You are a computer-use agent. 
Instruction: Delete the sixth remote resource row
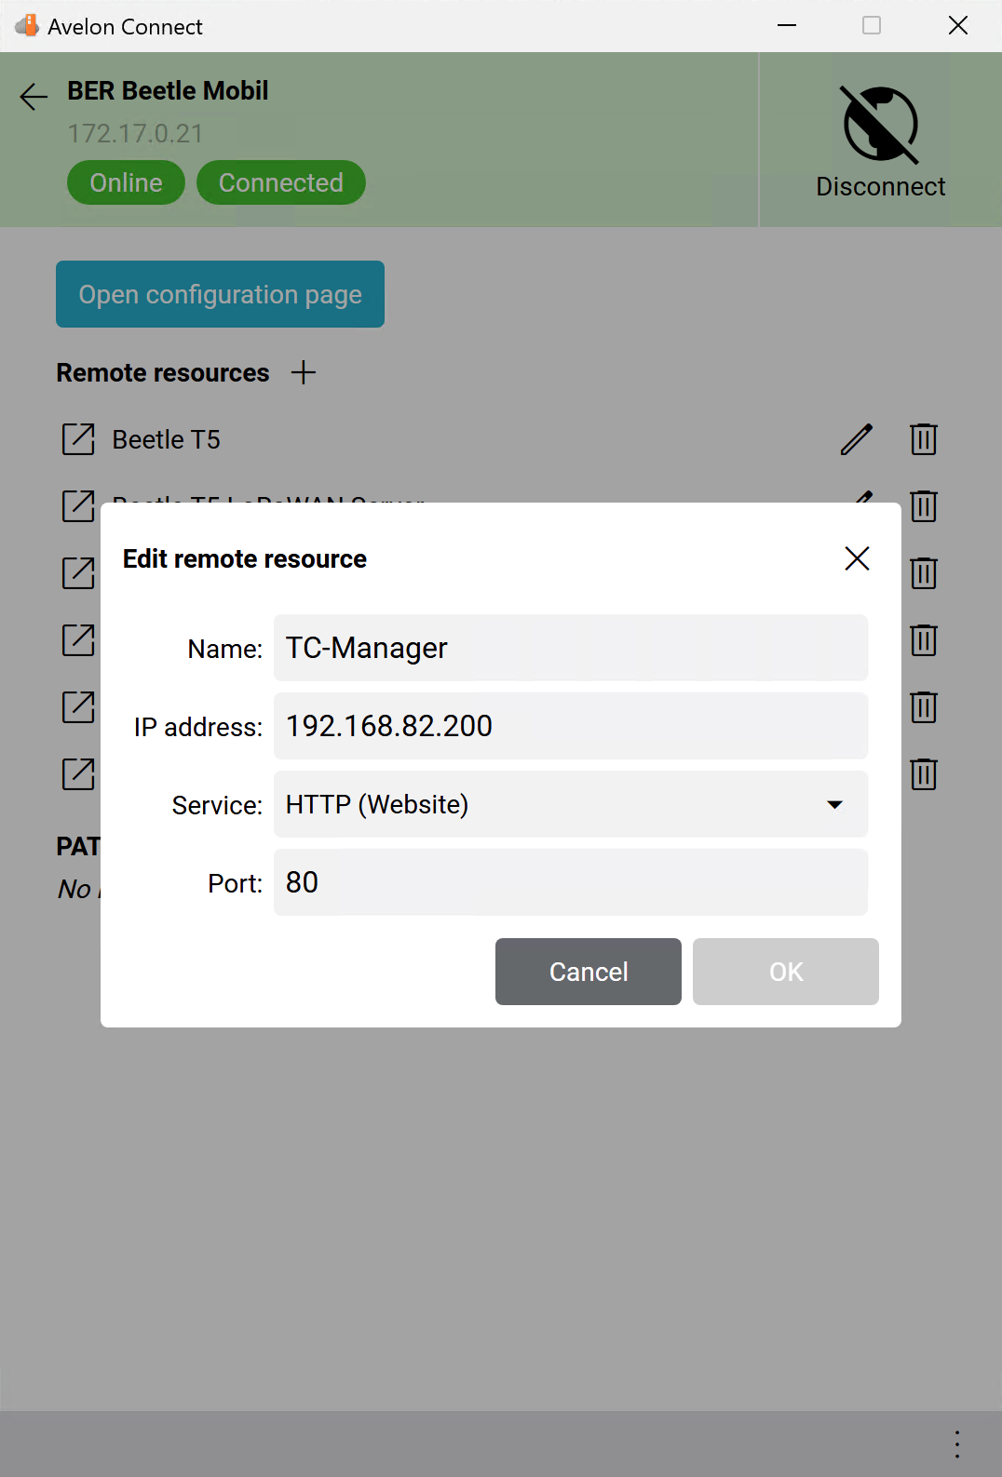[924, 774]
